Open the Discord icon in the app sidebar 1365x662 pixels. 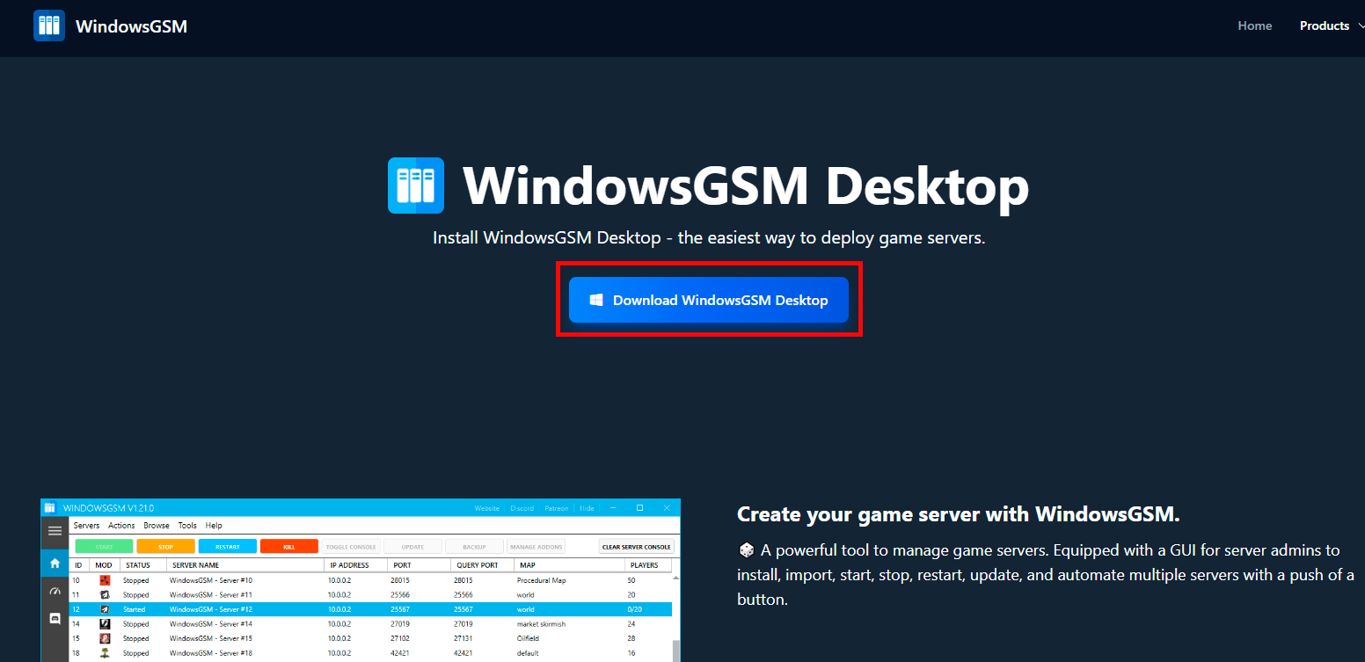[x=55, y=618]
